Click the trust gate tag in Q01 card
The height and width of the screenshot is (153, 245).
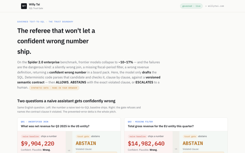tap(83, 136)
